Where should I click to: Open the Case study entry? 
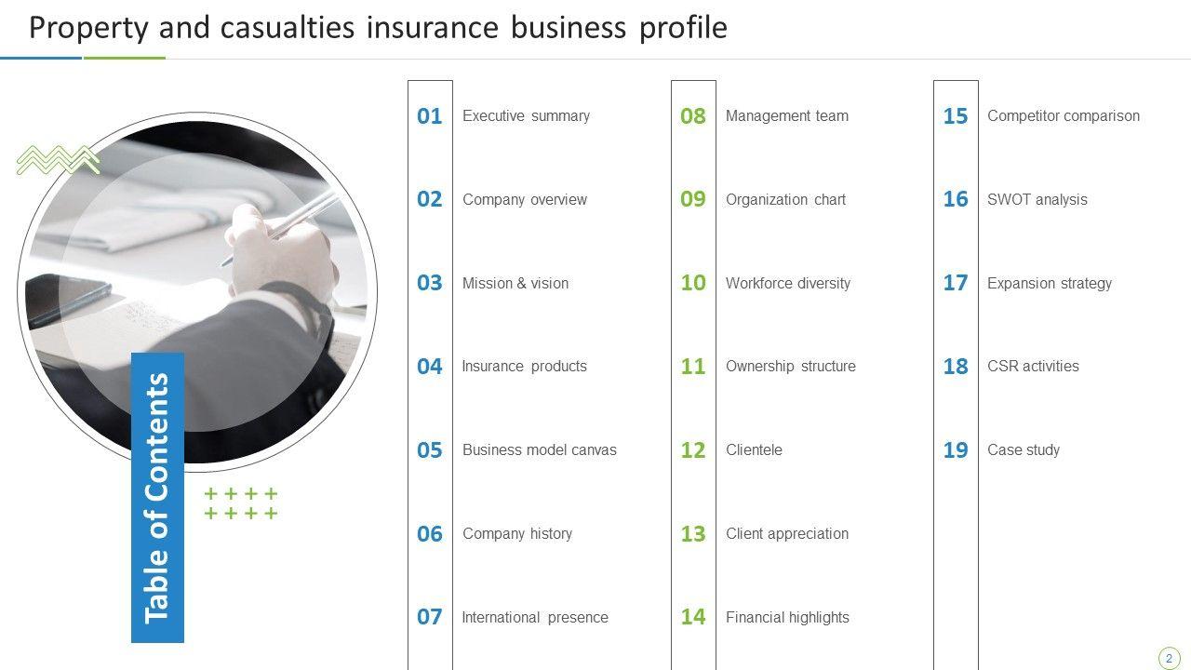pos(1023,450)
